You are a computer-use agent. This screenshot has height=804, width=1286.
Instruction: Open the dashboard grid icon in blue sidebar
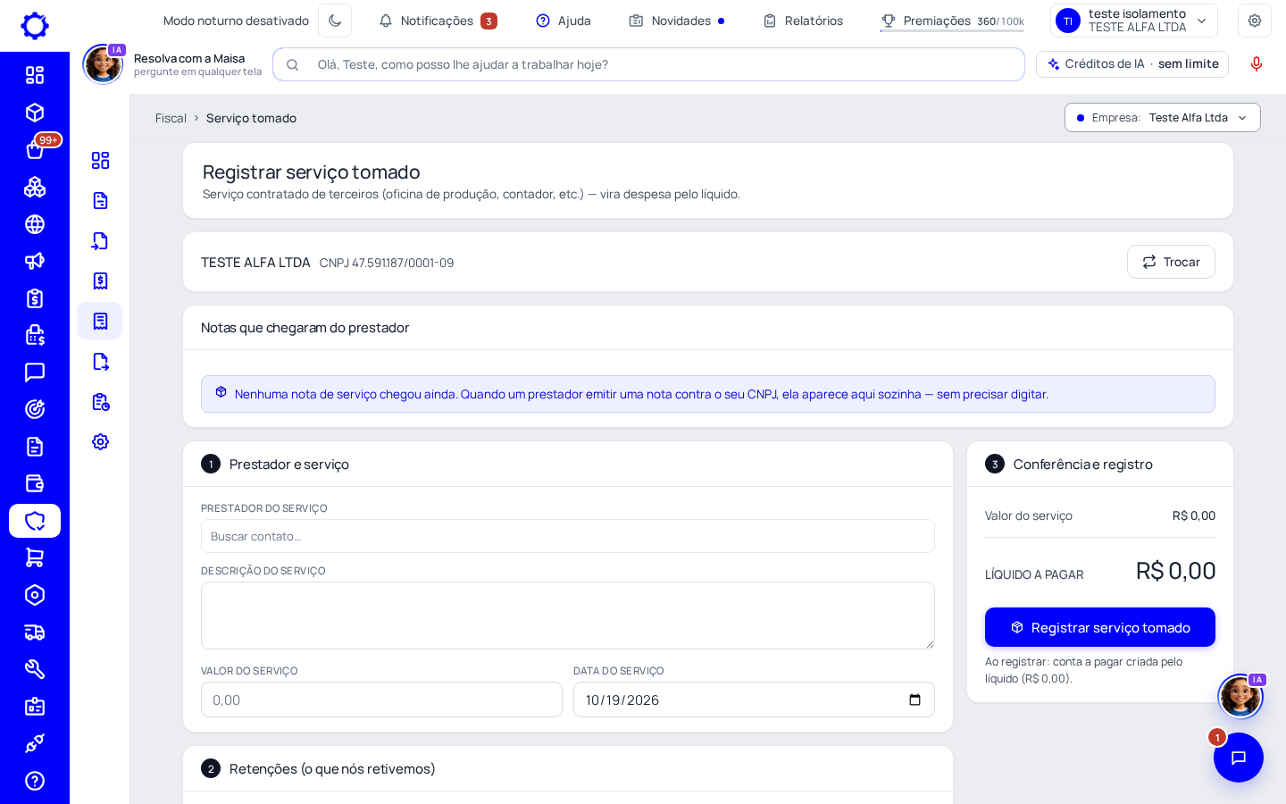35,75
